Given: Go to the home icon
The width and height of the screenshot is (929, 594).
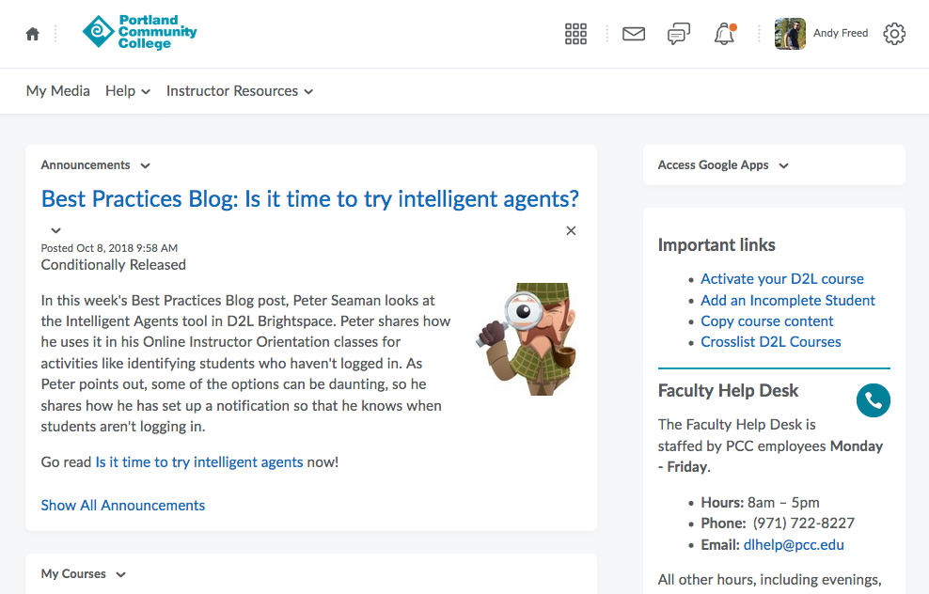Looking at the screenshot, I should point(33,34).
